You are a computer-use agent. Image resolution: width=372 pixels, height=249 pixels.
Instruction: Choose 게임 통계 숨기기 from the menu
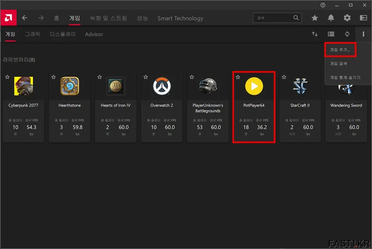pyautogui.click(x=345, y=78)
